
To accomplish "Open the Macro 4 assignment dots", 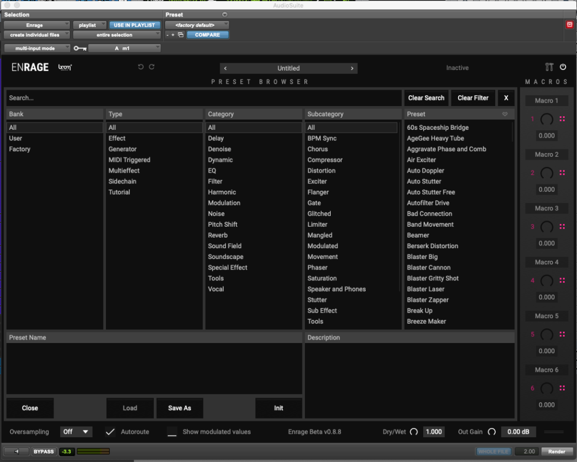I will tap(562, 280).
